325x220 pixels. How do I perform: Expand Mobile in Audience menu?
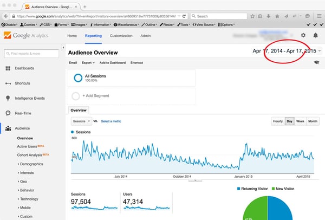click(25, 208)
